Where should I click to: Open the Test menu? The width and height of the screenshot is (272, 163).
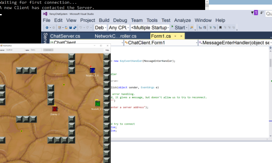coord(166,20)
